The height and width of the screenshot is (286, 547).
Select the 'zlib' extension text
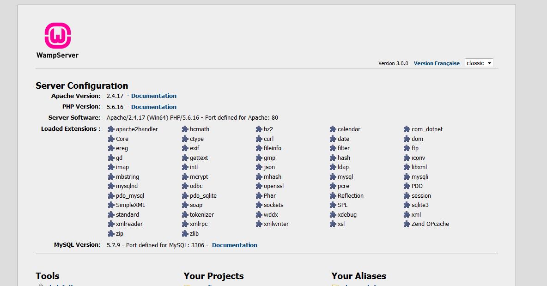pos(194,234)
